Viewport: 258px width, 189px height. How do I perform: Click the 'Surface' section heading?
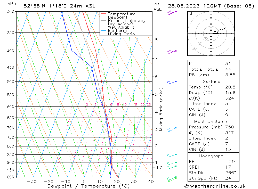pos(212,82)
